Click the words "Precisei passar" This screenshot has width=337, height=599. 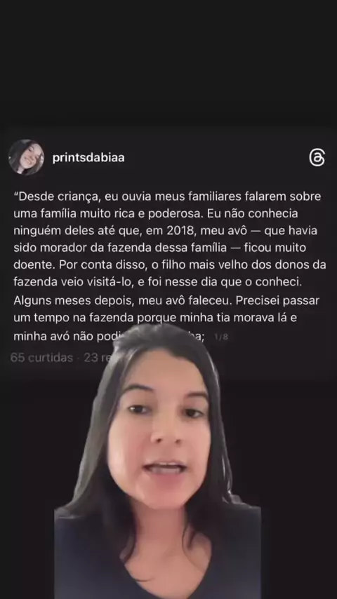coord(277,301)
